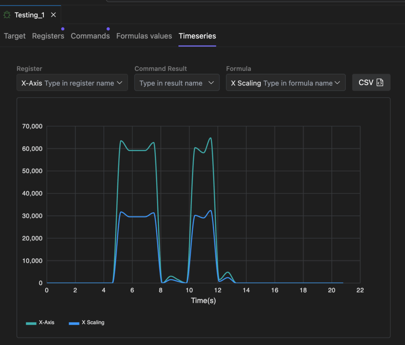Click the selected X-Axis value in the Register field
The height and width of the screenshot is (345, 405).
click(32, 83)
